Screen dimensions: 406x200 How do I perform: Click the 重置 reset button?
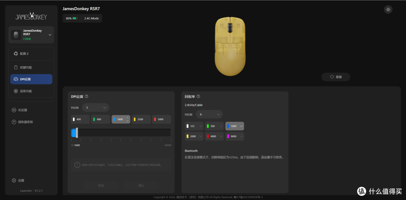click(x=336, y=77)
